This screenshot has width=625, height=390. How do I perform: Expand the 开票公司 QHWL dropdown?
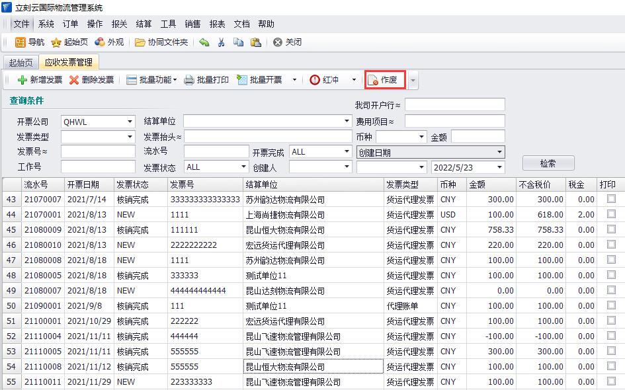click(x=130, y=122)
